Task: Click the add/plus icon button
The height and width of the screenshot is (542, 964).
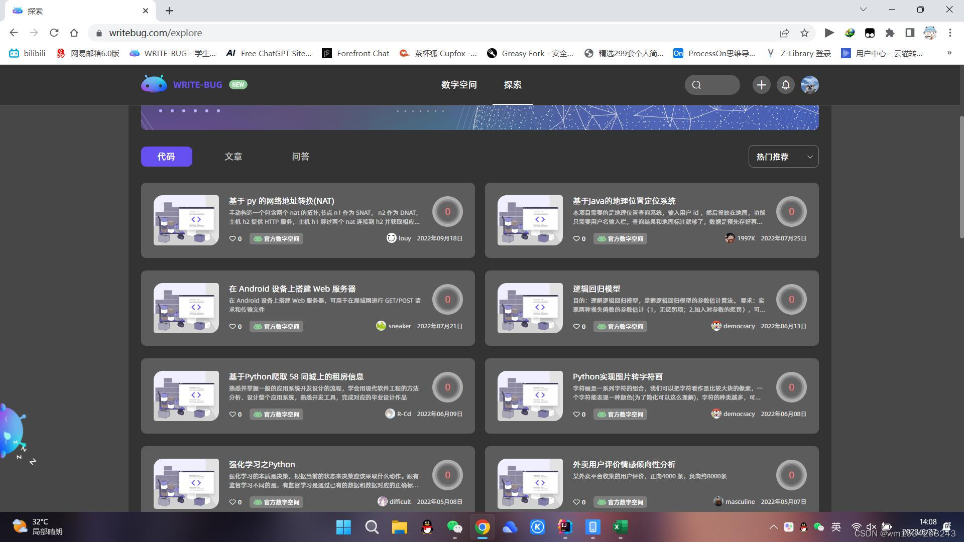Action: click(x=761, y=85)
